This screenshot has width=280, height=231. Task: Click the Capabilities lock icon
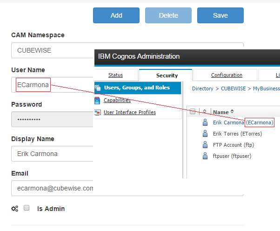[x=98, y=100]
